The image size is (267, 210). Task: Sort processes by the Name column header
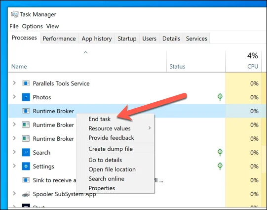pyautogui.click(x=87, y=61)
